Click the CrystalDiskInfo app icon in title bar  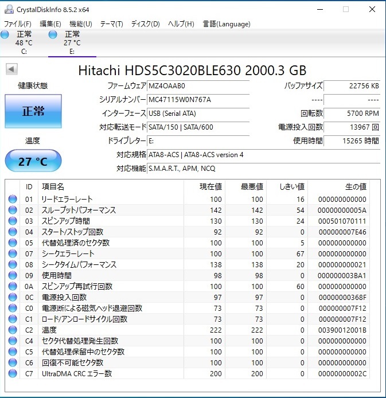[x=9, y=9]
